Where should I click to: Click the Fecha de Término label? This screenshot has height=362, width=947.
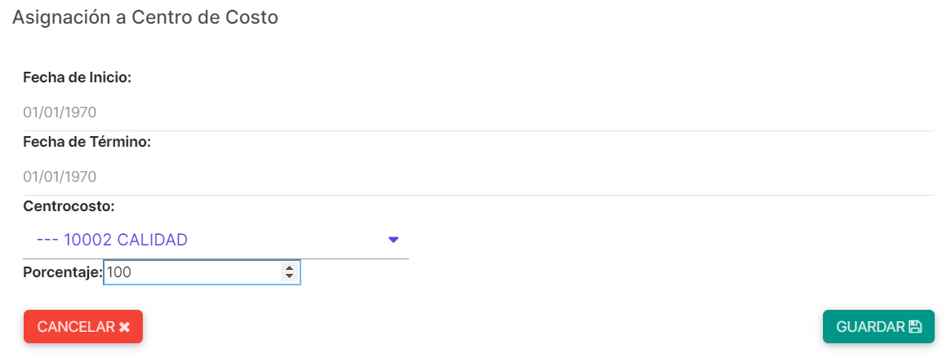point(87,143)
